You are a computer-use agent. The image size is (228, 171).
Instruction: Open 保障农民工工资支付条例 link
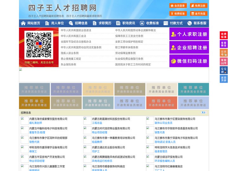(129, 36)
